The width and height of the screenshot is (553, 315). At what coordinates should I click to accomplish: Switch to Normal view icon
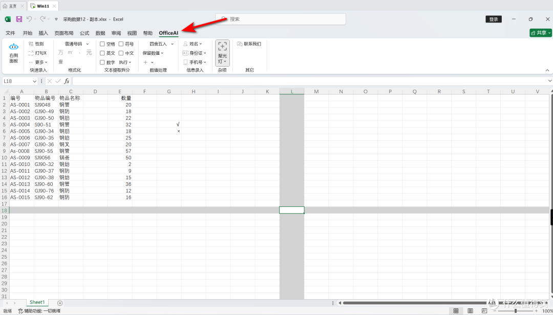pos(456,311)
